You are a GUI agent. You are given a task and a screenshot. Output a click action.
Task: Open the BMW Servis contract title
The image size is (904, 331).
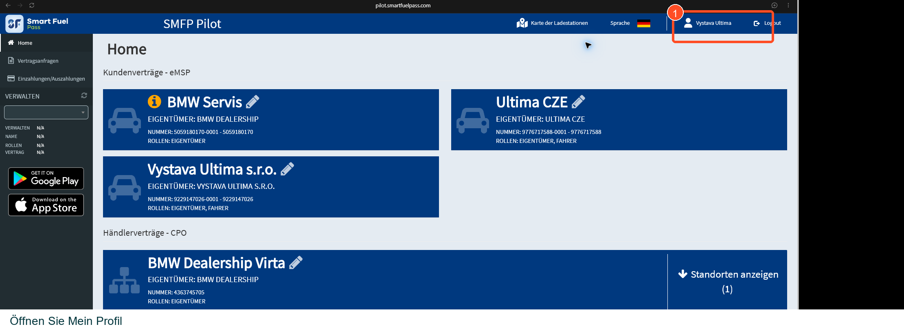204,102
